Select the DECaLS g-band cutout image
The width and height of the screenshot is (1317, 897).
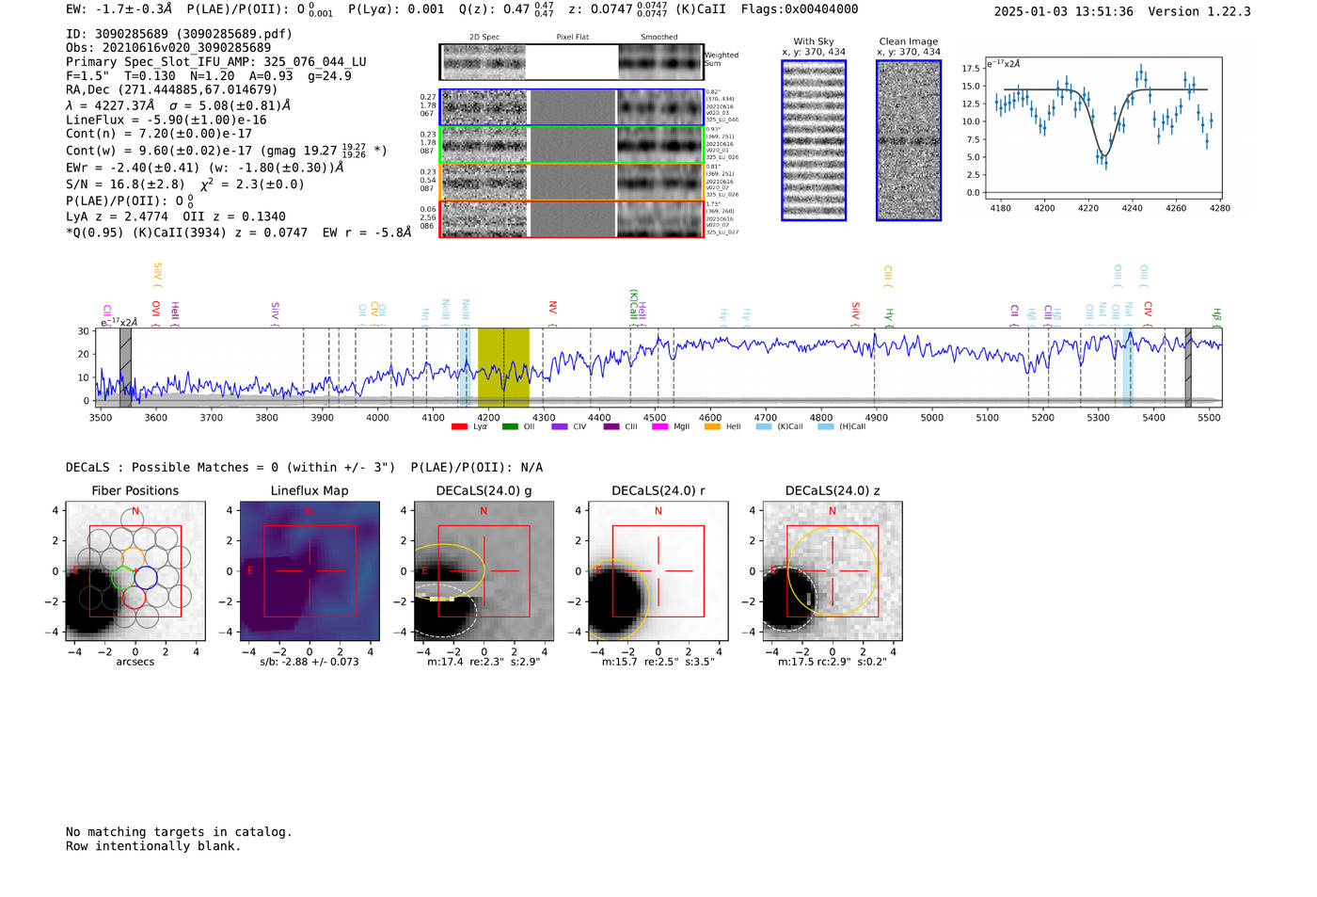[484, 571]
